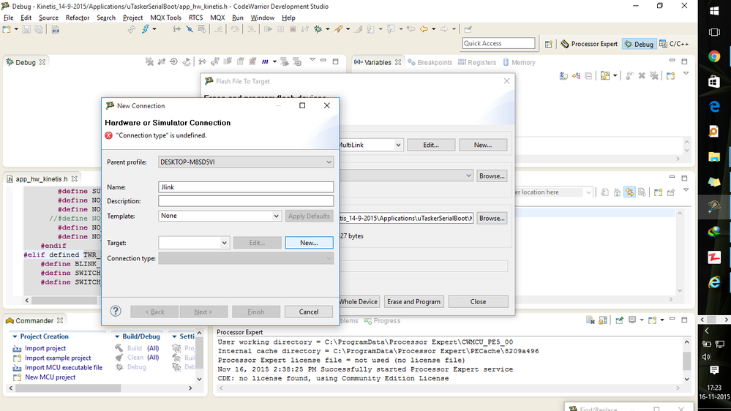Click the Save All toolbar icon

pyautogui.click(x=39, y=29)
